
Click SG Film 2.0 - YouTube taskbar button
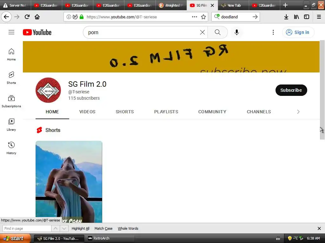point(59,238)
